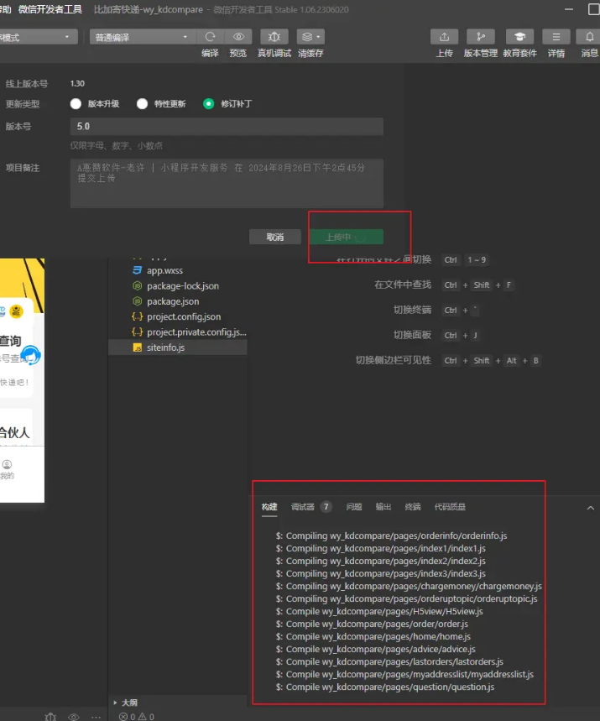Click the 上传中 upload button
This screenshot has width=600, height=721.
coord(347,238)
